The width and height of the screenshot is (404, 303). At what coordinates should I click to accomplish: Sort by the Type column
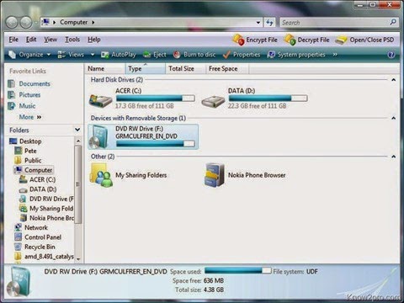tap(145, 68)
